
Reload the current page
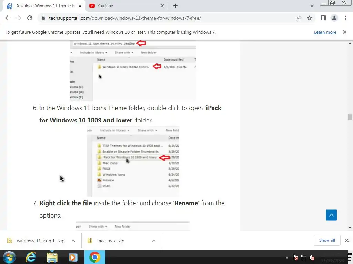[30, 18]
